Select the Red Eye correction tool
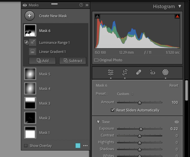This screenshot has height=157, width=190. tap(152, 72)
